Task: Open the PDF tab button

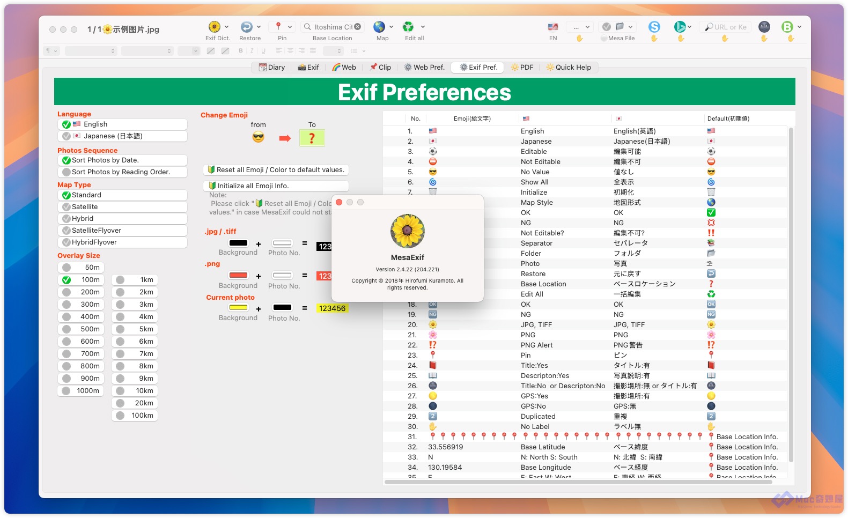Action: 522,68
